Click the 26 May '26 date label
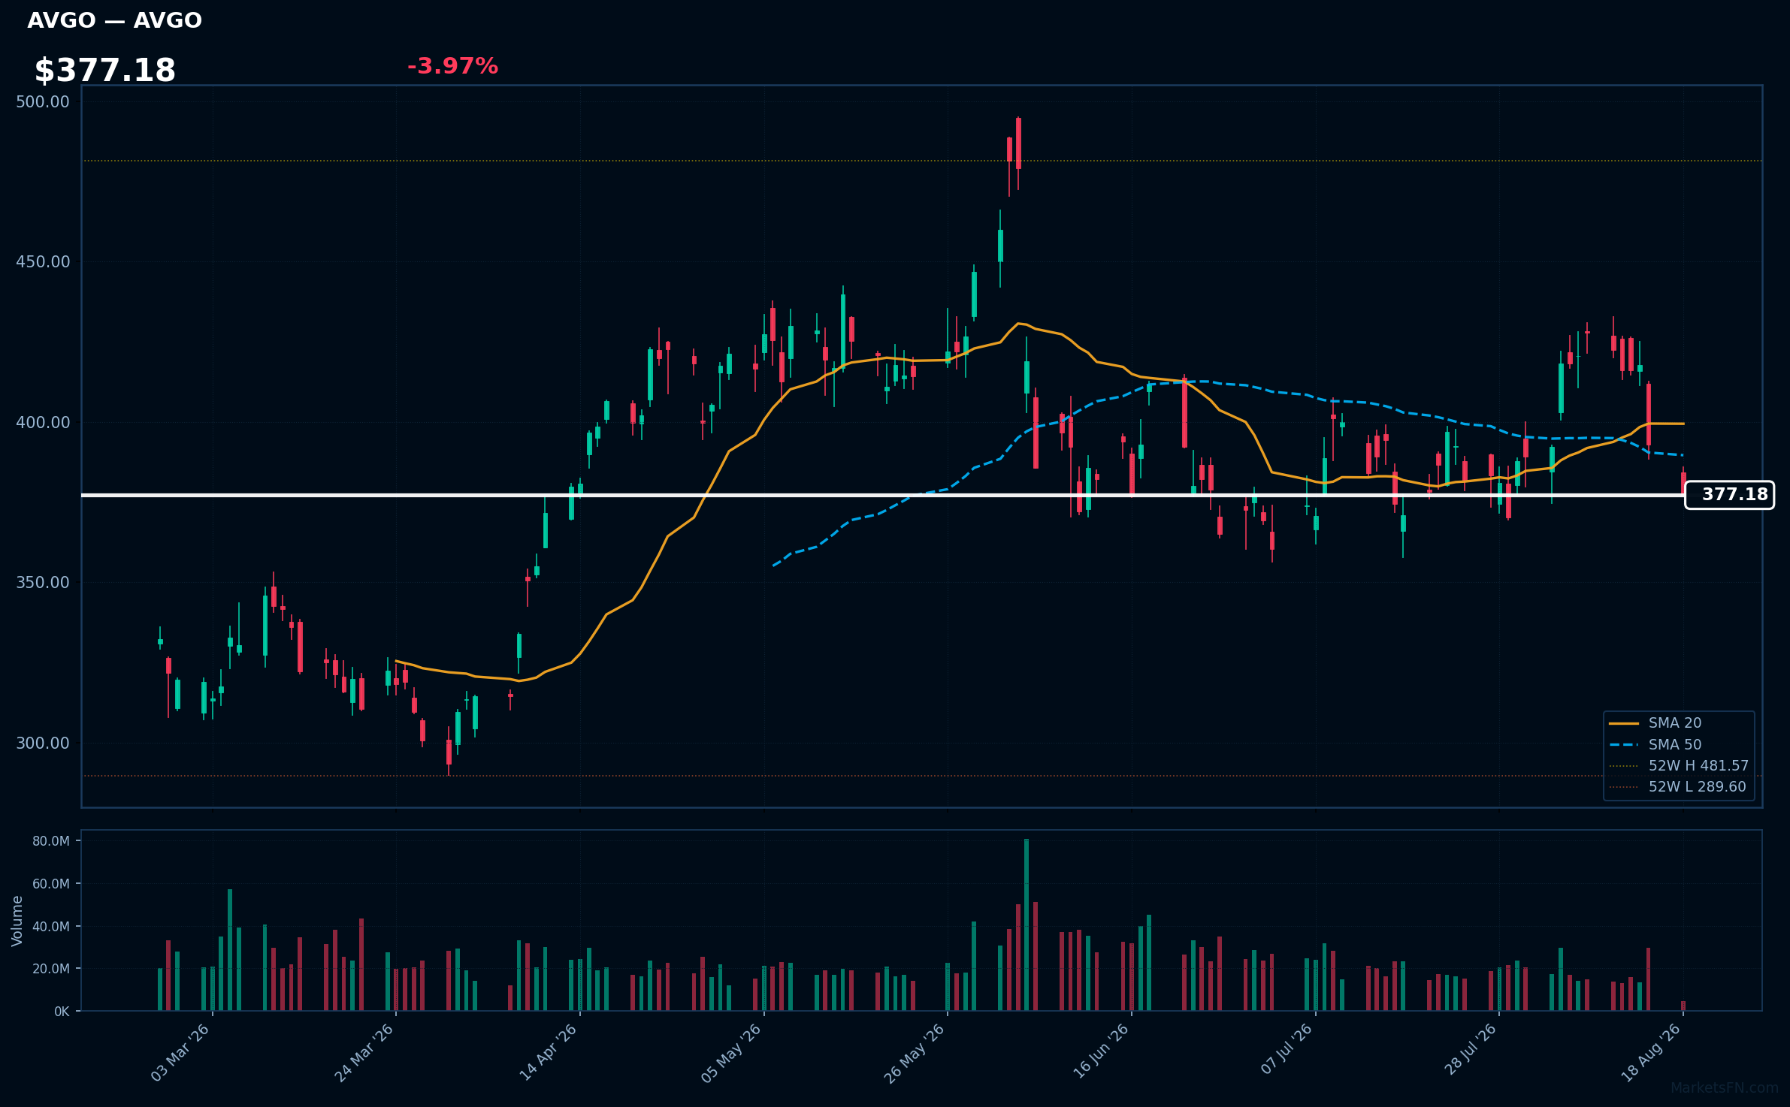 (x=915, y=1053)
